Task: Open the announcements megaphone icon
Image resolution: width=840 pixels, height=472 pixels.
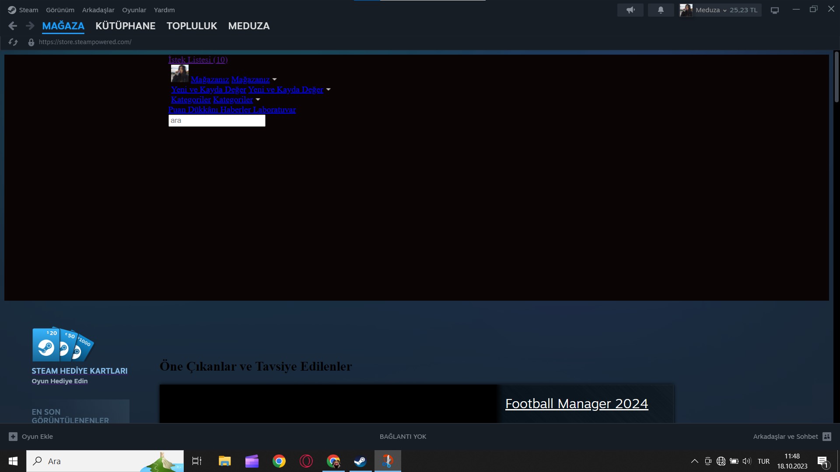Action: click(630, 10)
